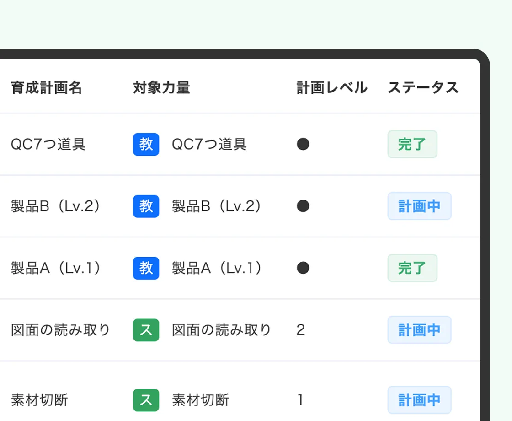Click the 計画中 badge for 図面の読み取り
The height and width of the screenshot is (421, 512).
tap(419, 330)
